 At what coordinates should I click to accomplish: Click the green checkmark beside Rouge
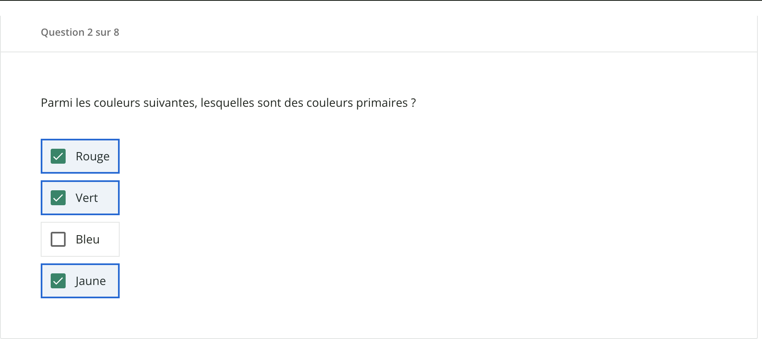tap(58, 156)
